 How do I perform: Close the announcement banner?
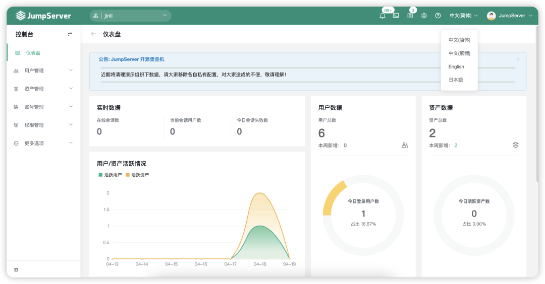click(x=518, y=59)
